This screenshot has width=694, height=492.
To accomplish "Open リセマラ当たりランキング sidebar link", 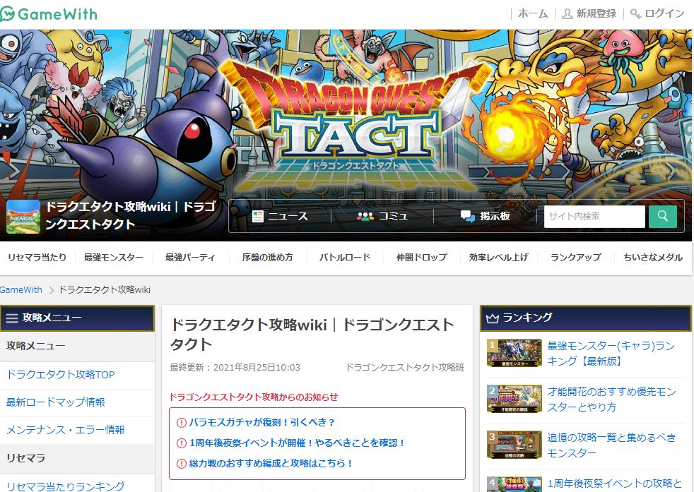I will tap(65, 486).
